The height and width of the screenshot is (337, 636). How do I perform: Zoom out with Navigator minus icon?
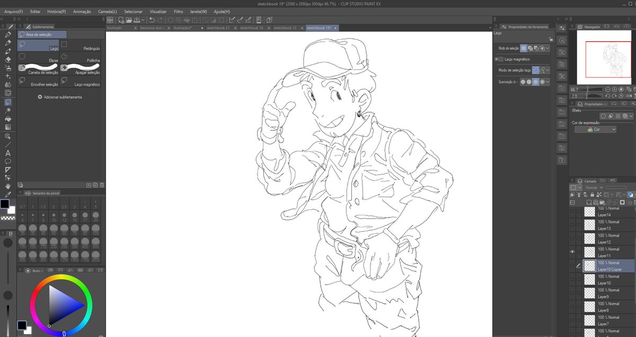(607, 89)
